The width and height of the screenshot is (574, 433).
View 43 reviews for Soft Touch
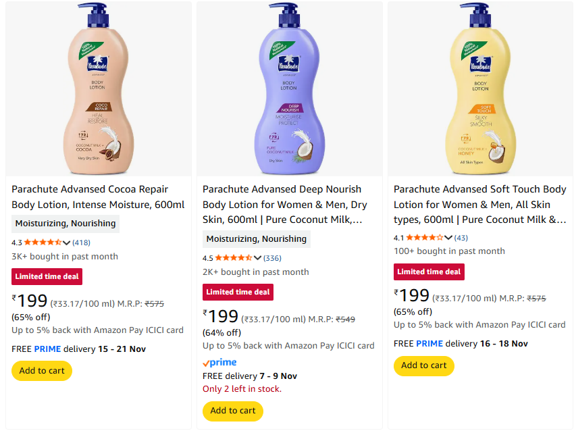(x=461, y=238)
